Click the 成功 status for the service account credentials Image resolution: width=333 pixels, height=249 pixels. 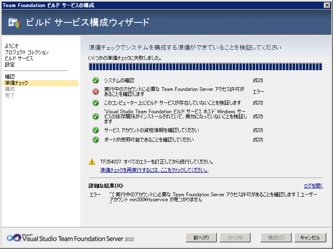tap(258, 130)
